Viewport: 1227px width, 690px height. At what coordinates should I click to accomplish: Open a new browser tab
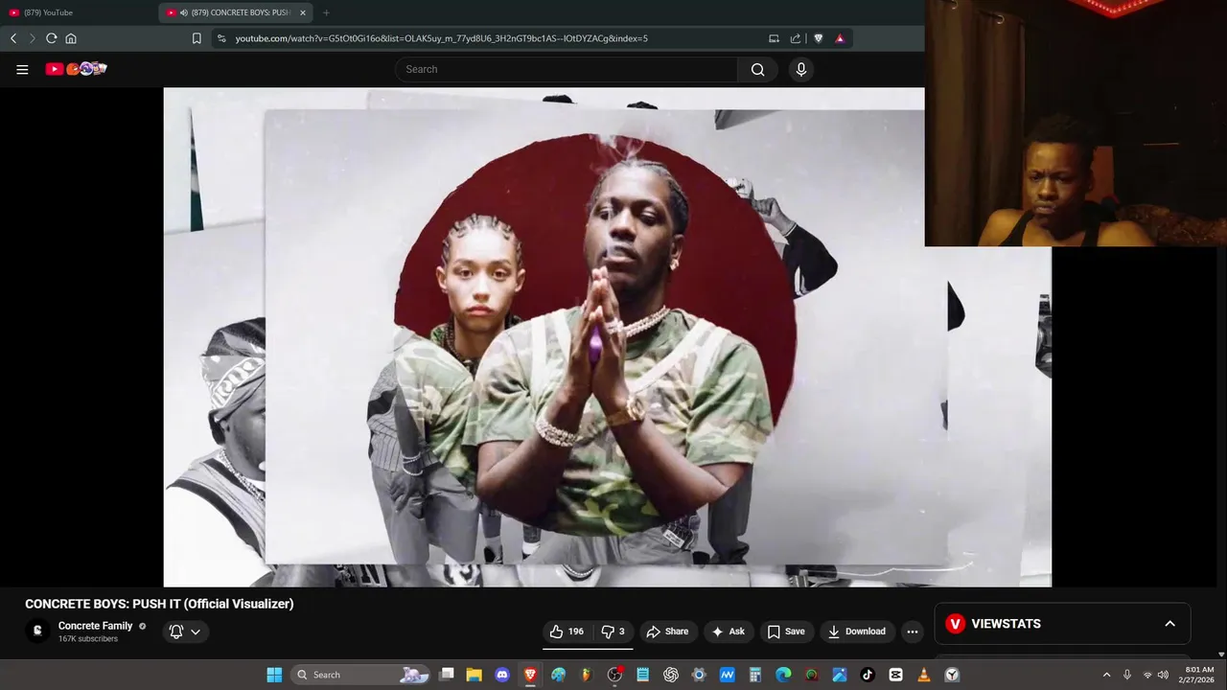click(x=326, y=12)
